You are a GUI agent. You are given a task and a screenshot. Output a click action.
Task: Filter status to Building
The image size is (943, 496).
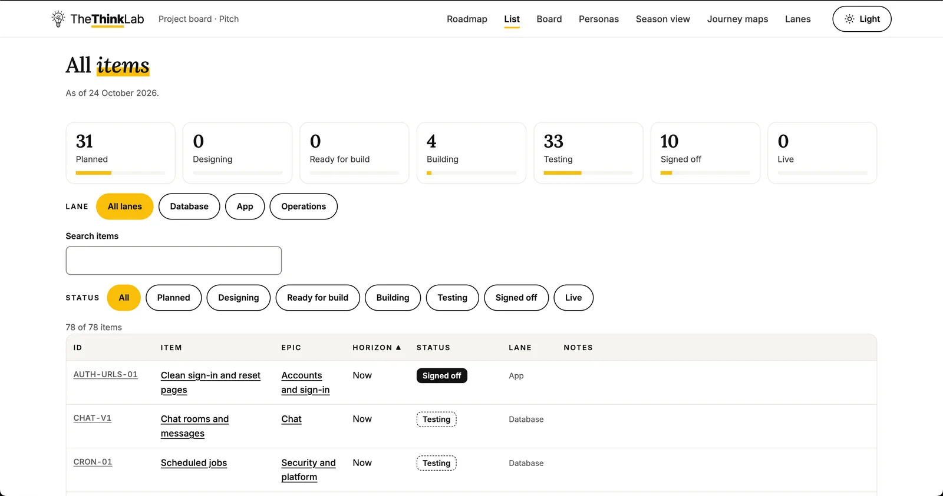point(393,298)
